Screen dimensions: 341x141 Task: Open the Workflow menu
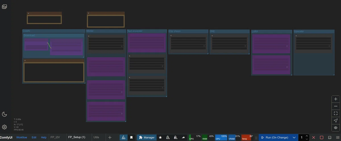(x=22, y=137)
